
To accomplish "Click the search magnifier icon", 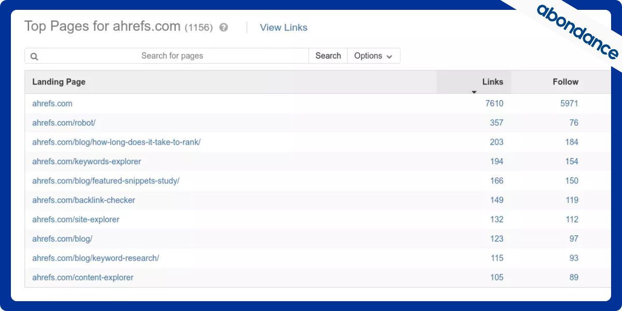I will point(34,56).
